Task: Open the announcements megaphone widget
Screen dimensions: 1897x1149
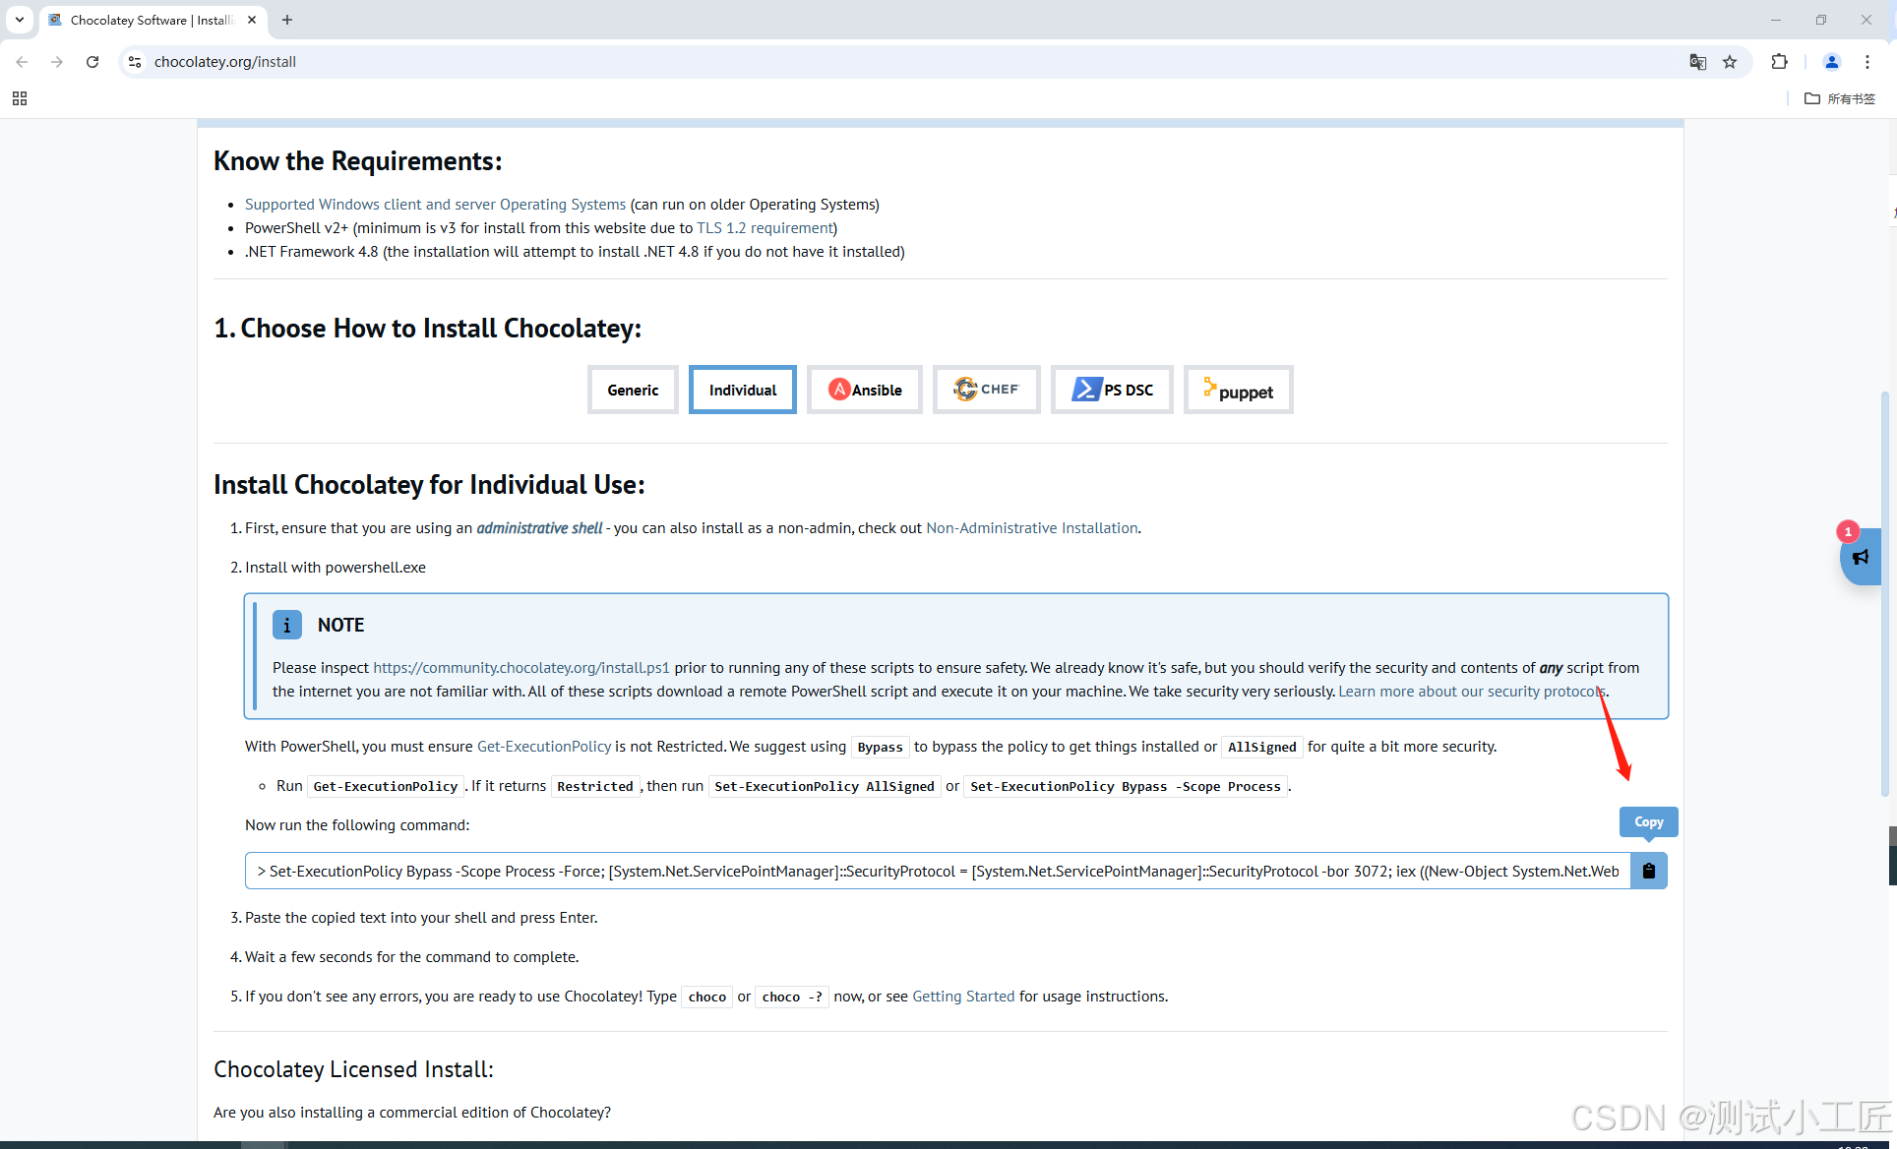Action: click(x=1860, y=557)
